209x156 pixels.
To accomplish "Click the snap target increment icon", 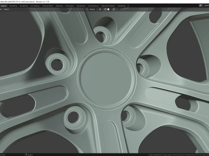I will pyautogui.click(x=108, y=10).
